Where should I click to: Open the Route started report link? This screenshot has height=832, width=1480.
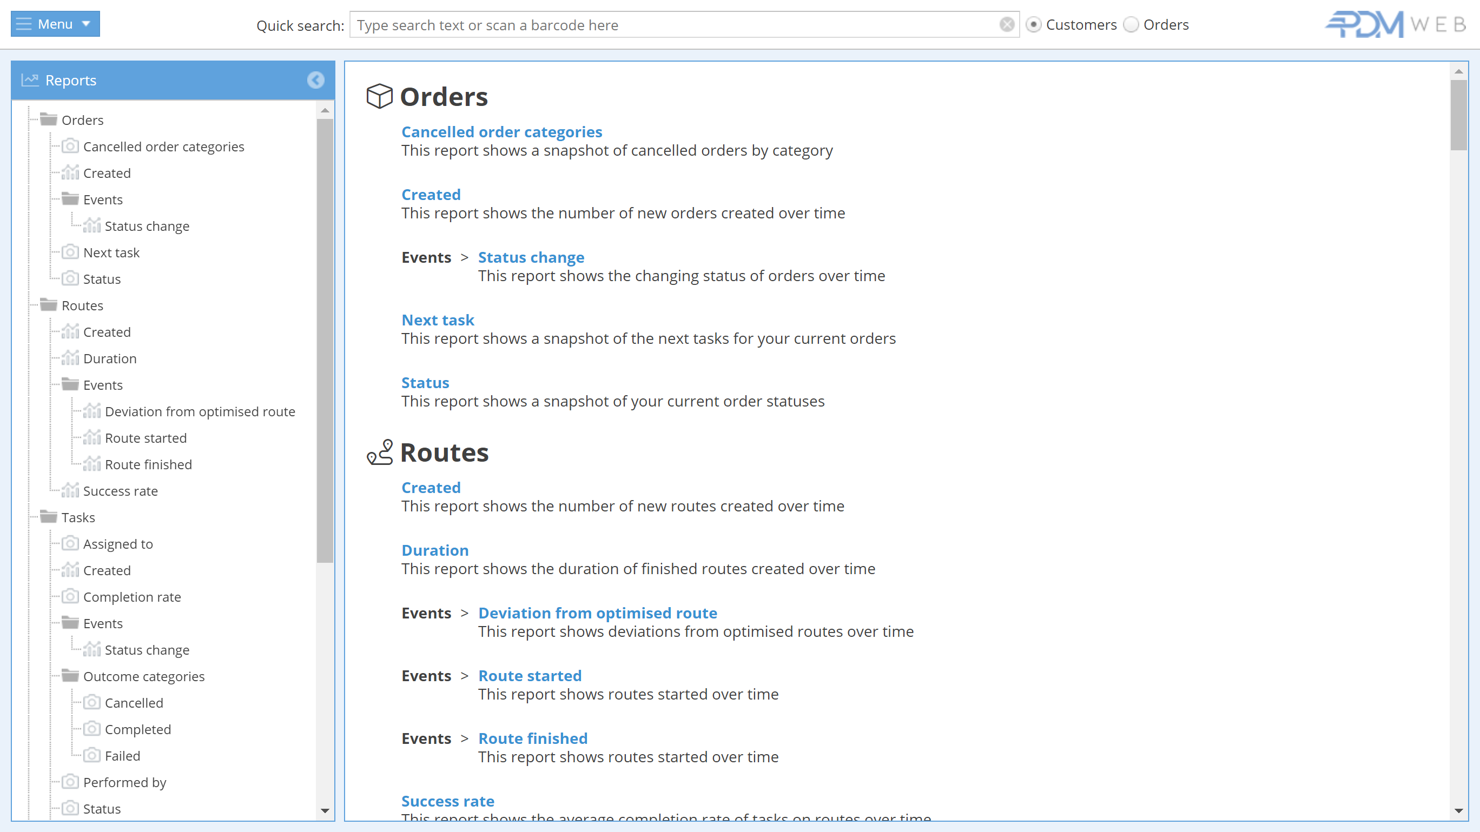(x=530, y=675)
